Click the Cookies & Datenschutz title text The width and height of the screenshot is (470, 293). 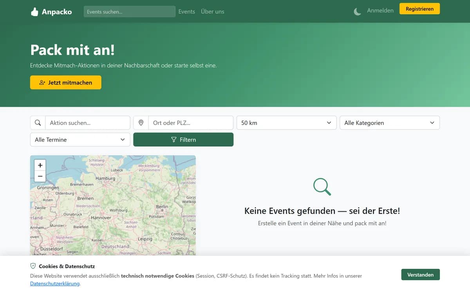(x=67, y=266)
